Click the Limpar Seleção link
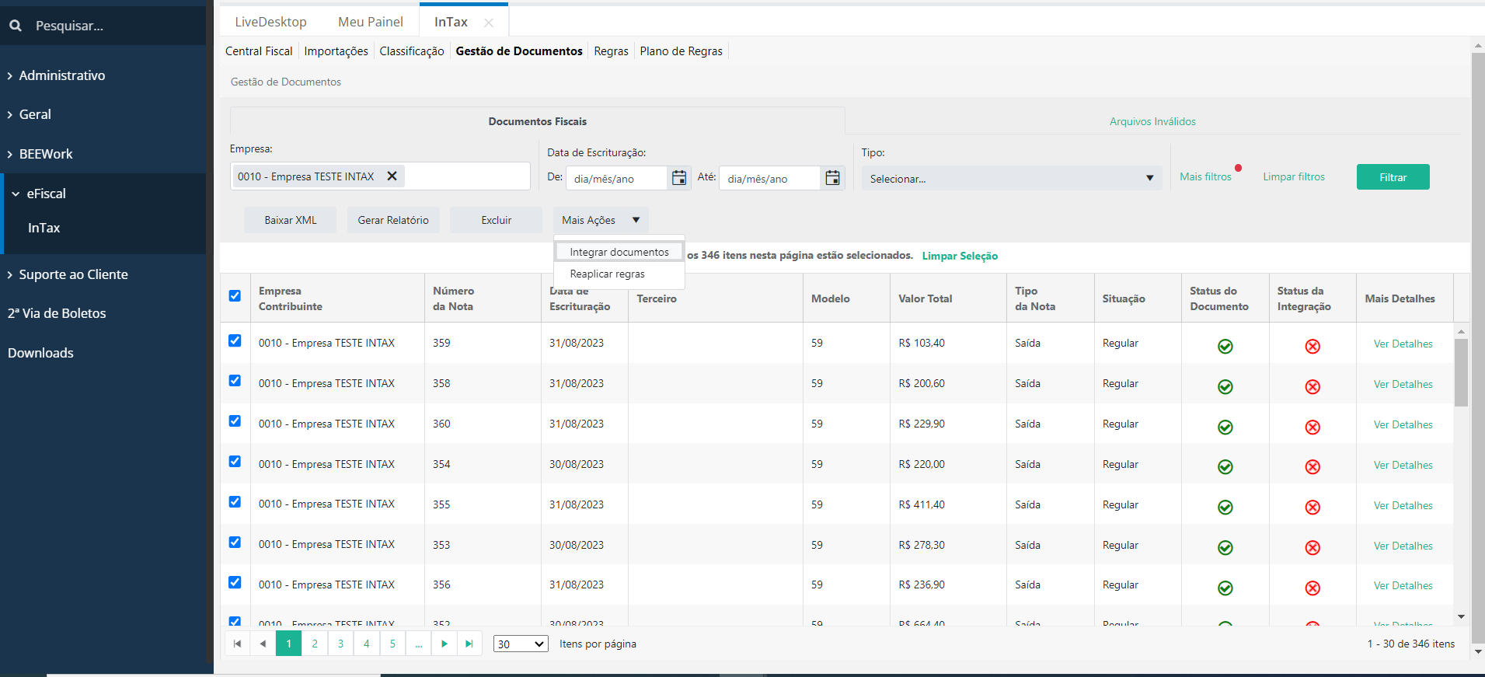Viewport: 1485px width, 677px height. [x=960, y=256]
